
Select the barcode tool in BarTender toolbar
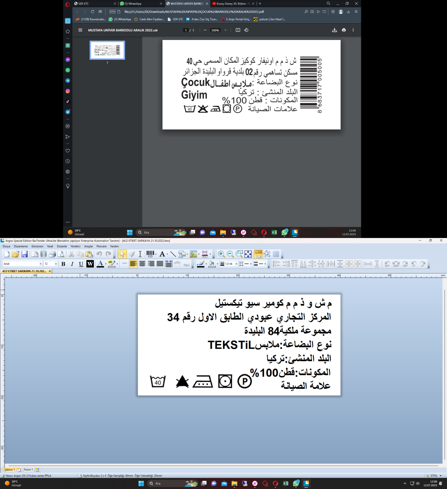pos(150,254)
